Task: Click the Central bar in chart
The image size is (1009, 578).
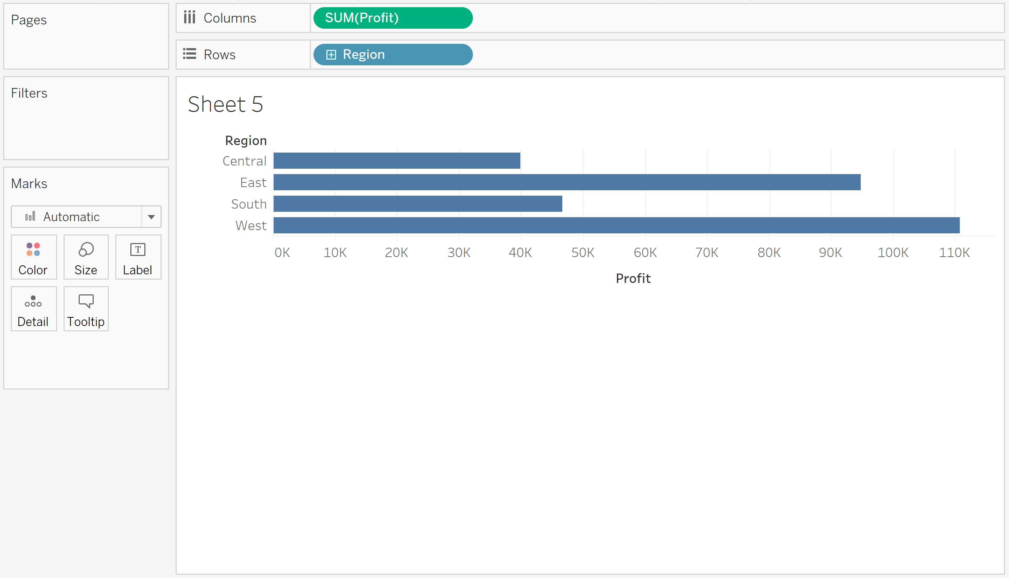Action: tap(396, 161)
